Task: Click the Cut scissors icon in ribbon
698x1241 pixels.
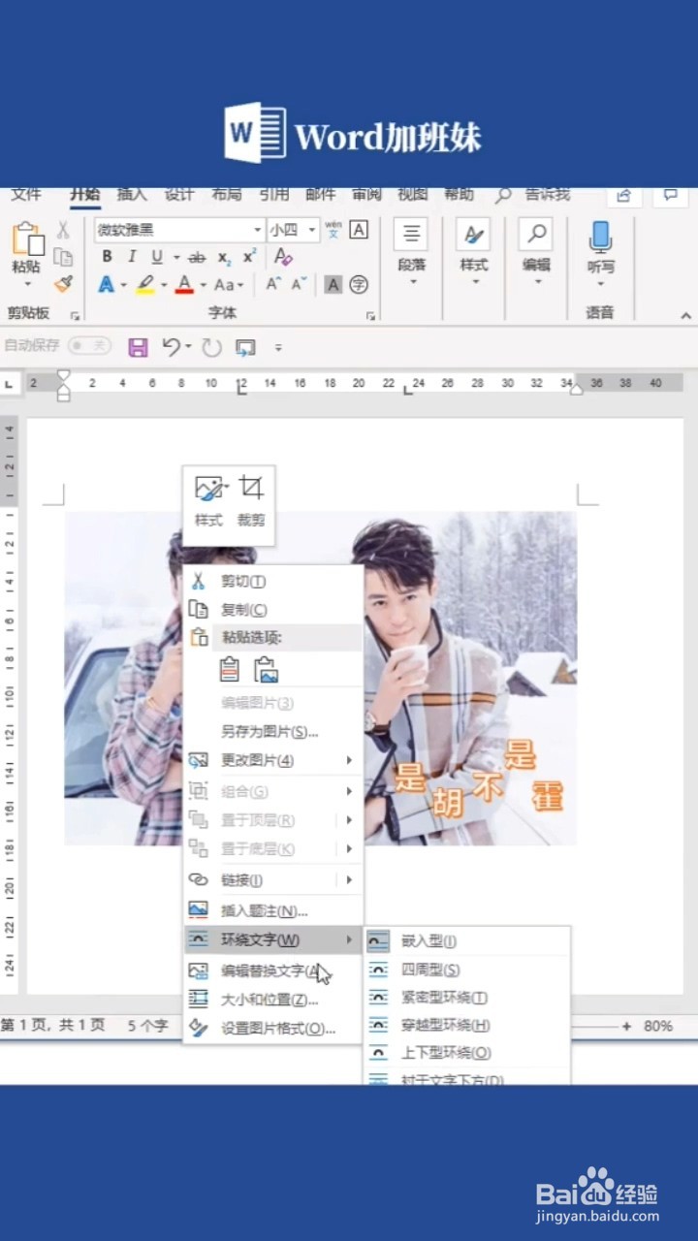Action: click(63, 231)
